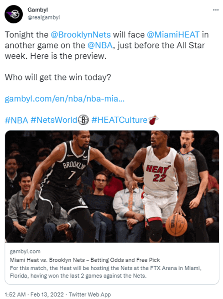Open the #NetsWorld hashtag
The width and height of the screenshot is (223, 299).
click(54, 120)
